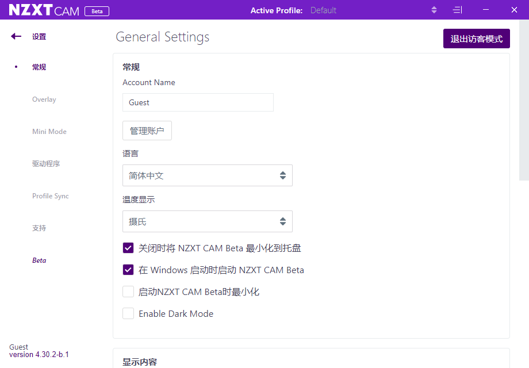Go back using the arrow beside 设置
Image resolution: width=529 pixels, height=368 pixels.
click(16, 36)
